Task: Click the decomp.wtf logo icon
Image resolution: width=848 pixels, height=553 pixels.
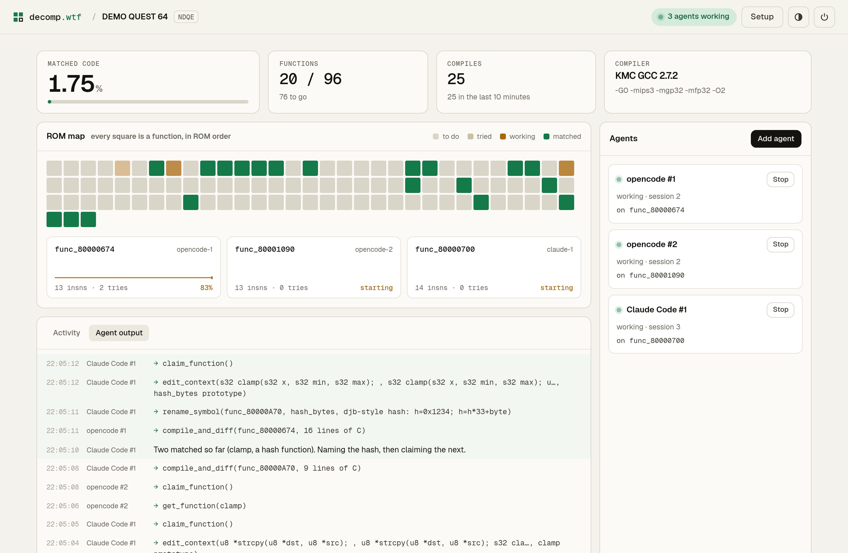Action: click(18, 17)
